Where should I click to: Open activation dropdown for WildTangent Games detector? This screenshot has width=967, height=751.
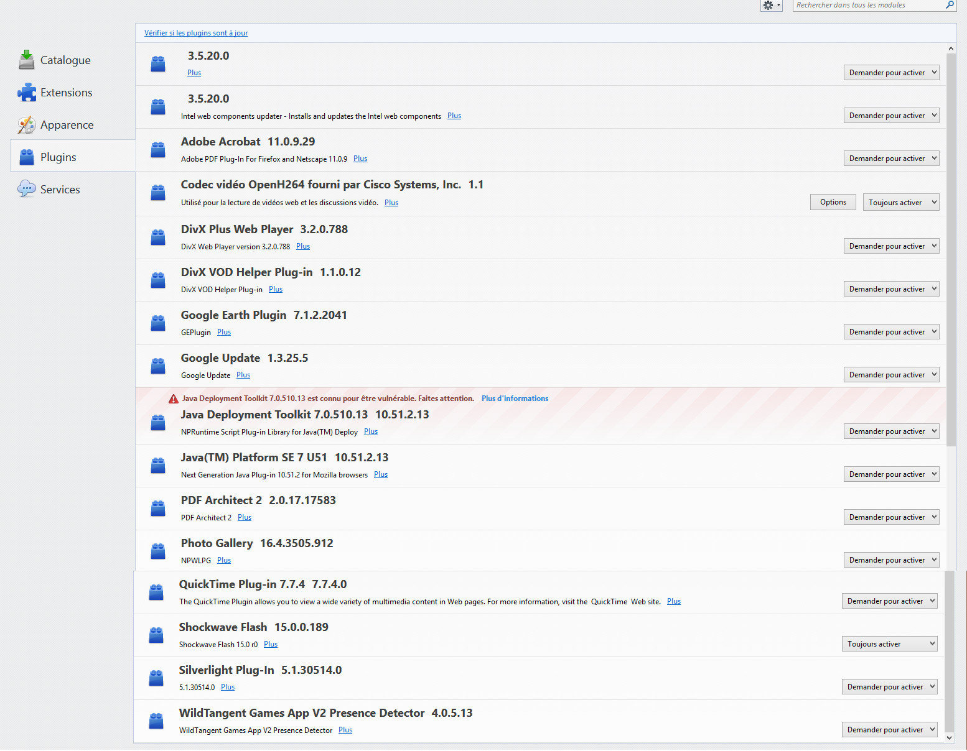[889, 730]
